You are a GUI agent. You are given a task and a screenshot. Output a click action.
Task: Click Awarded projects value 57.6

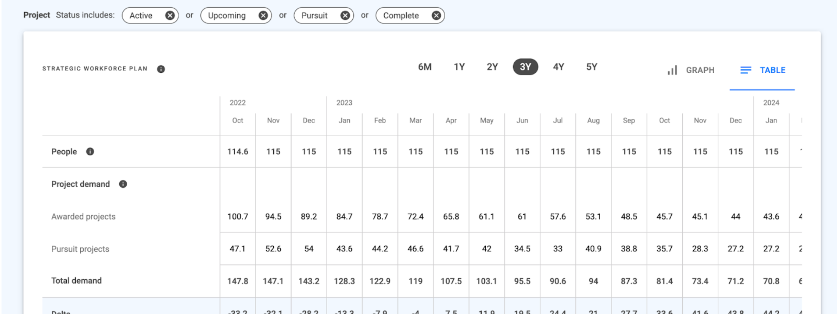click(558, 217)
